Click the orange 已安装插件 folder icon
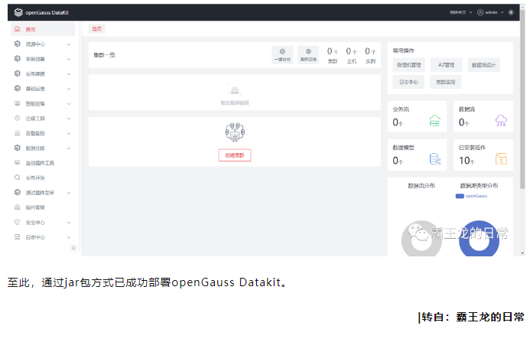530x339 pixels. [501, 159]
